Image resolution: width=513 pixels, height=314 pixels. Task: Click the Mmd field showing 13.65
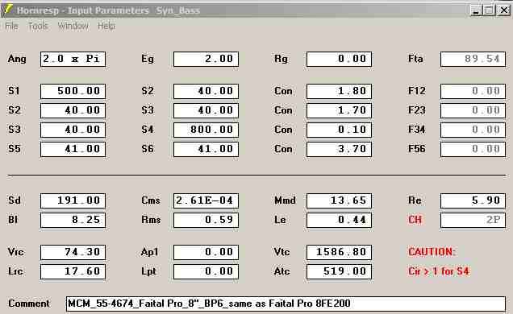tap(339, 200)
